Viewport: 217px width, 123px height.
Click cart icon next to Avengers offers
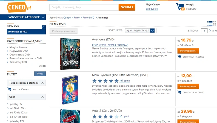pos(179,57)
